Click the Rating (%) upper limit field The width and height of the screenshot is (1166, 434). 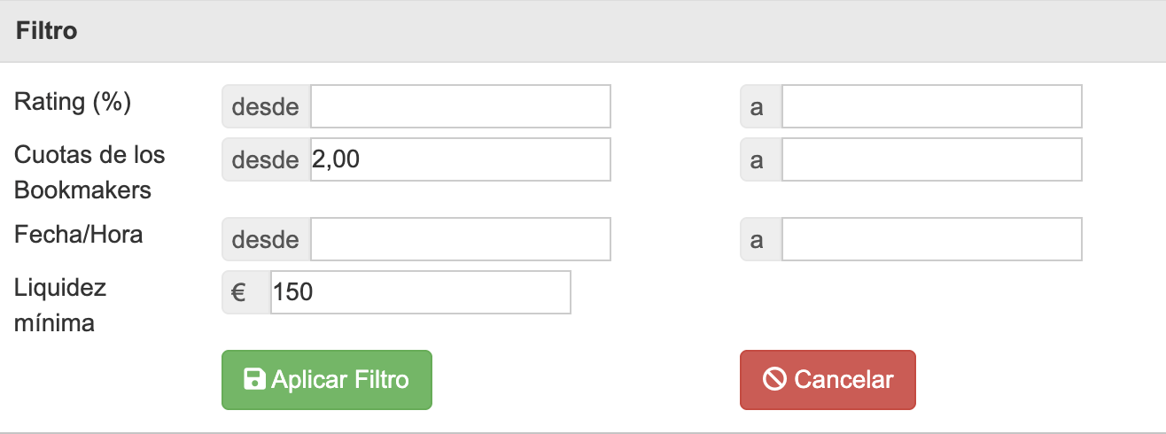coord(931,106)
